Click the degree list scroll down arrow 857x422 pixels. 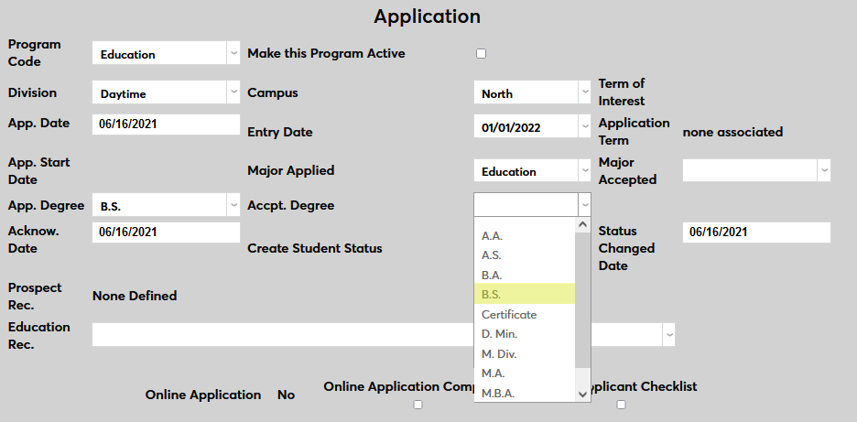(582, 395)
